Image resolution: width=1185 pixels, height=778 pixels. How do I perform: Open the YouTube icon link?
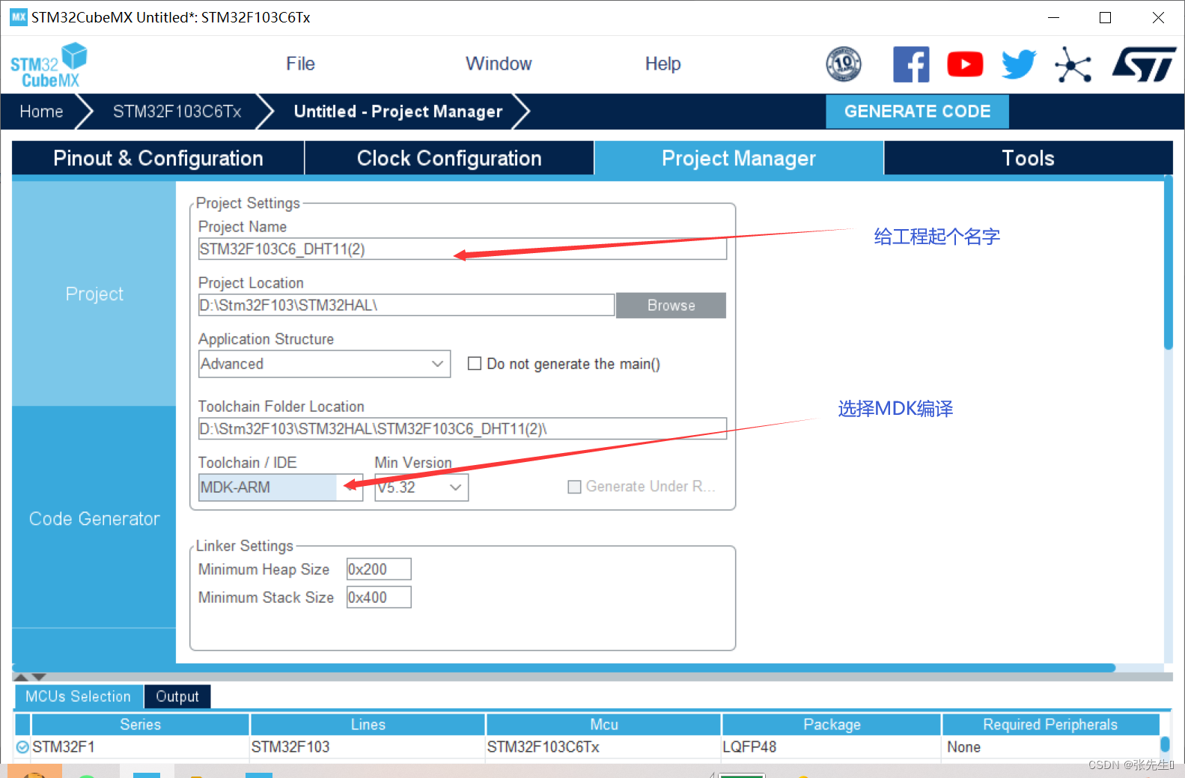(965, 64)
